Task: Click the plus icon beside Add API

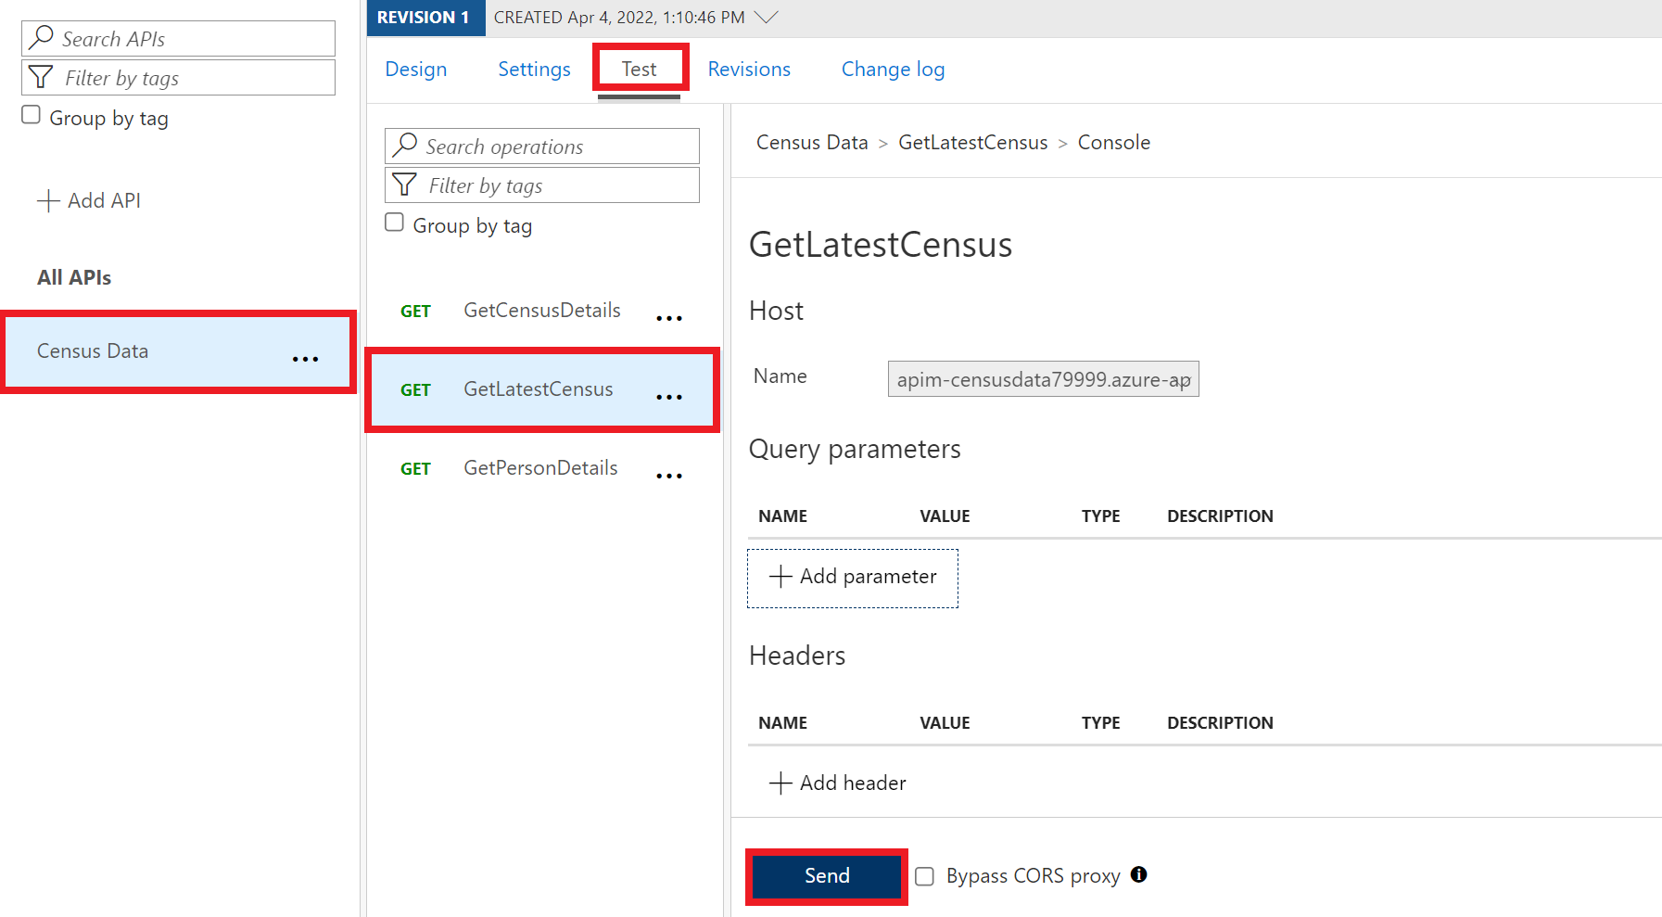Action: coord(48,201)
